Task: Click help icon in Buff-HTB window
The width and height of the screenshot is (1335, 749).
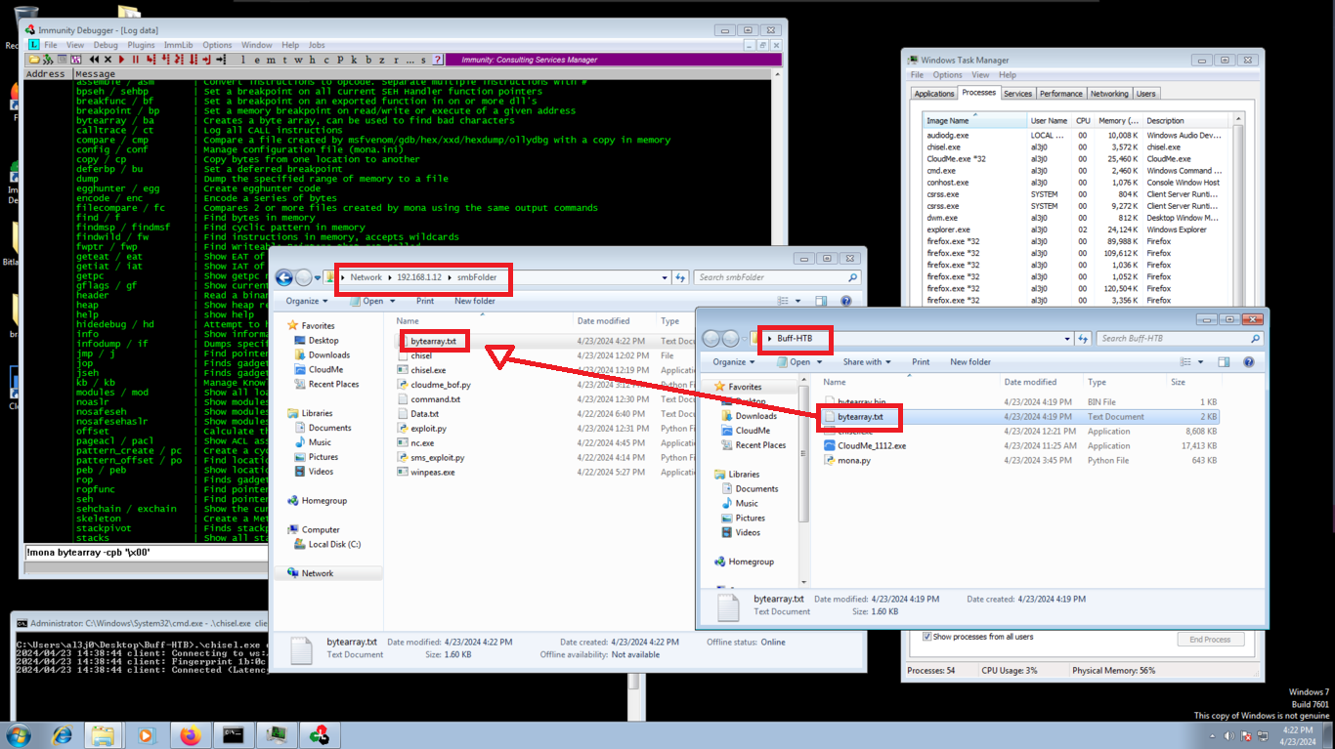Action: [x=1248, y=361]
